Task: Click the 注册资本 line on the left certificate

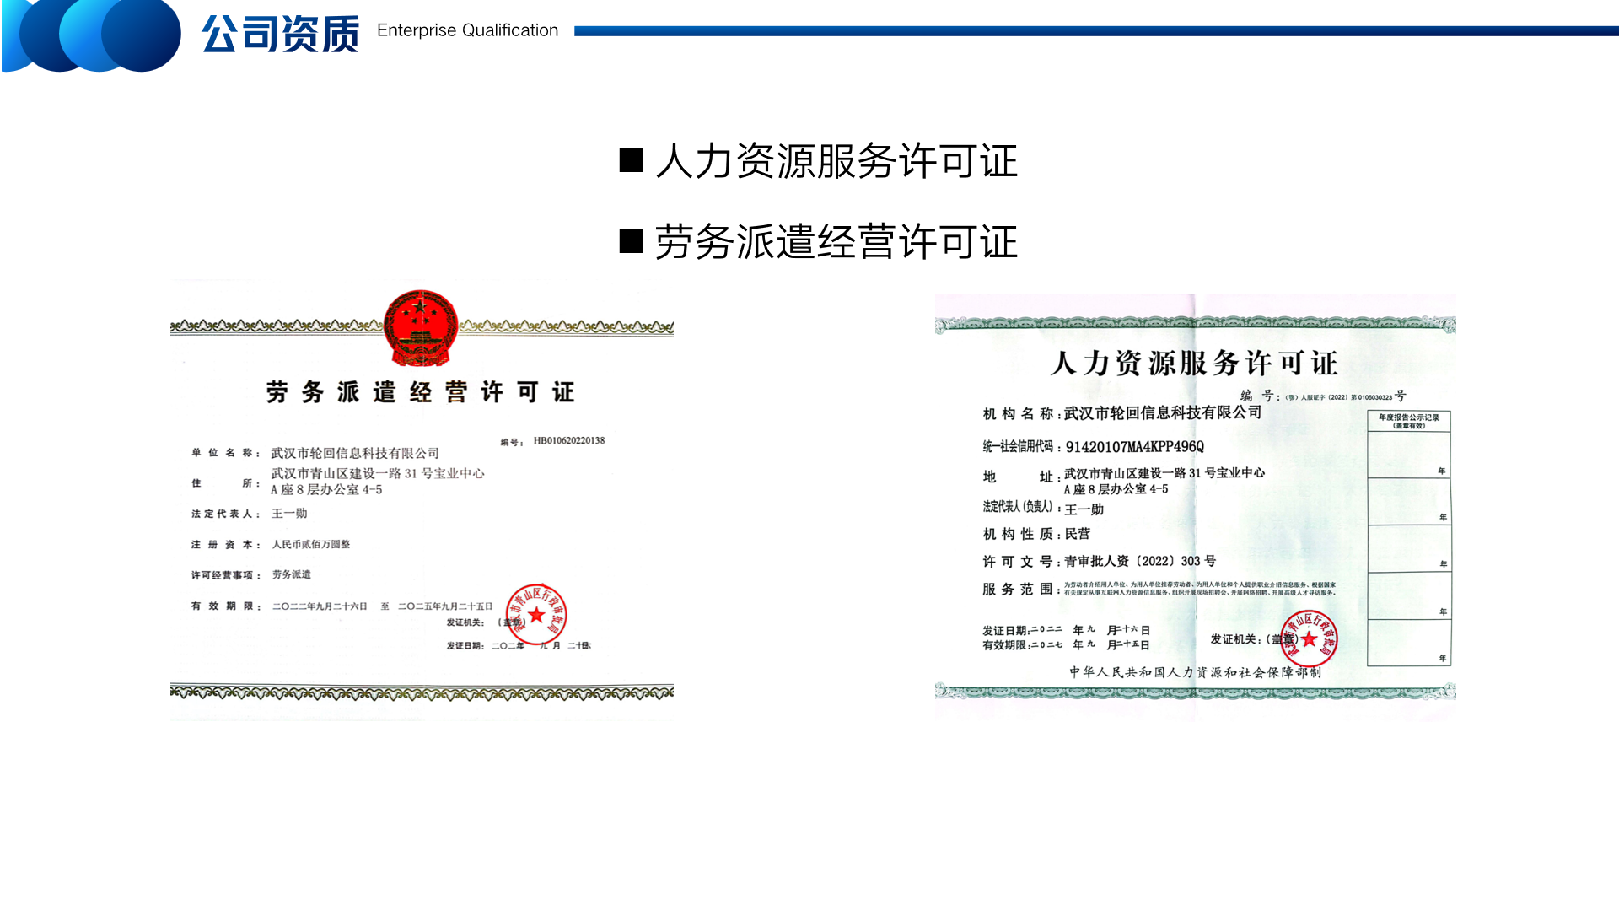Action: tap(272, 544)
